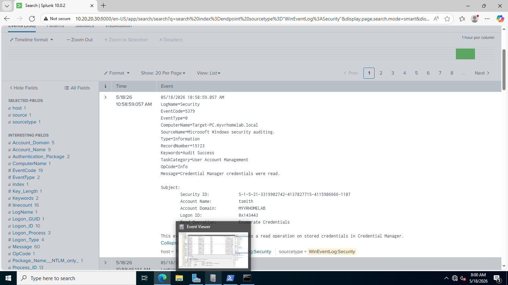Image resolution: width=508 pixels, height=285 pixels.
Task: Select the sourcetype selected field
Action: pyautogui.click(x=24, y=122)
